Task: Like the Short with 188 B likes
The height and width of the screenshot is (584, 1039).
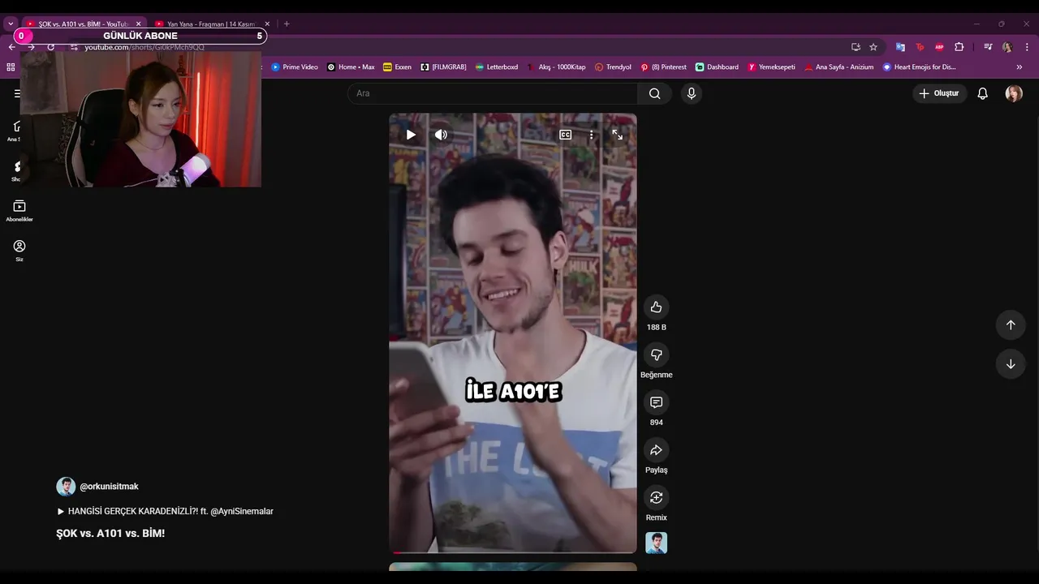Action: pyautogui.click(x=656, y=307)
